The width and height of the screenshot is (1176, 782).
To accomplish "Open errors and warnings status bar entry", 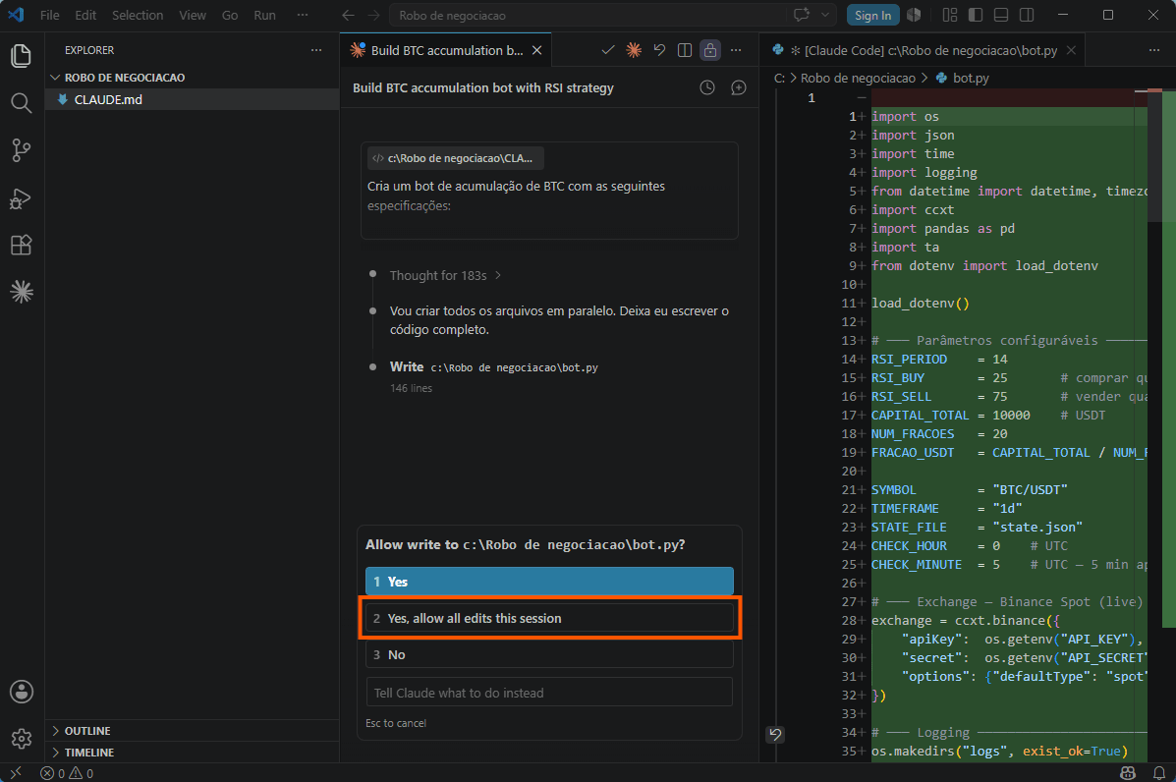I will click(67, 773).
